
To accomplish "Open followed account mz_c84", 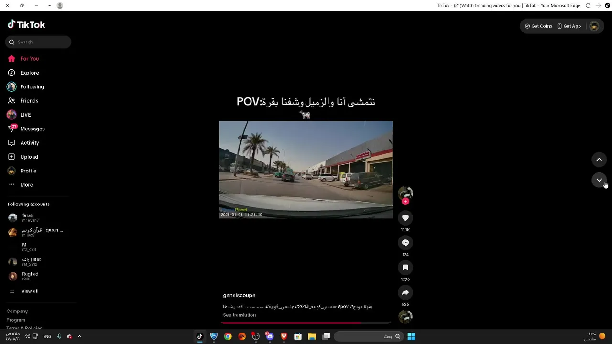I will pos(24,247).
